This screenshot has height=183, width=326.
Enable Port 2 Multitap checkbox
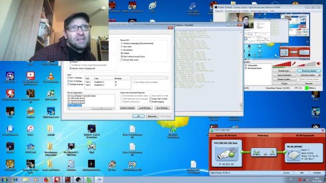click(x=69, y=81)
